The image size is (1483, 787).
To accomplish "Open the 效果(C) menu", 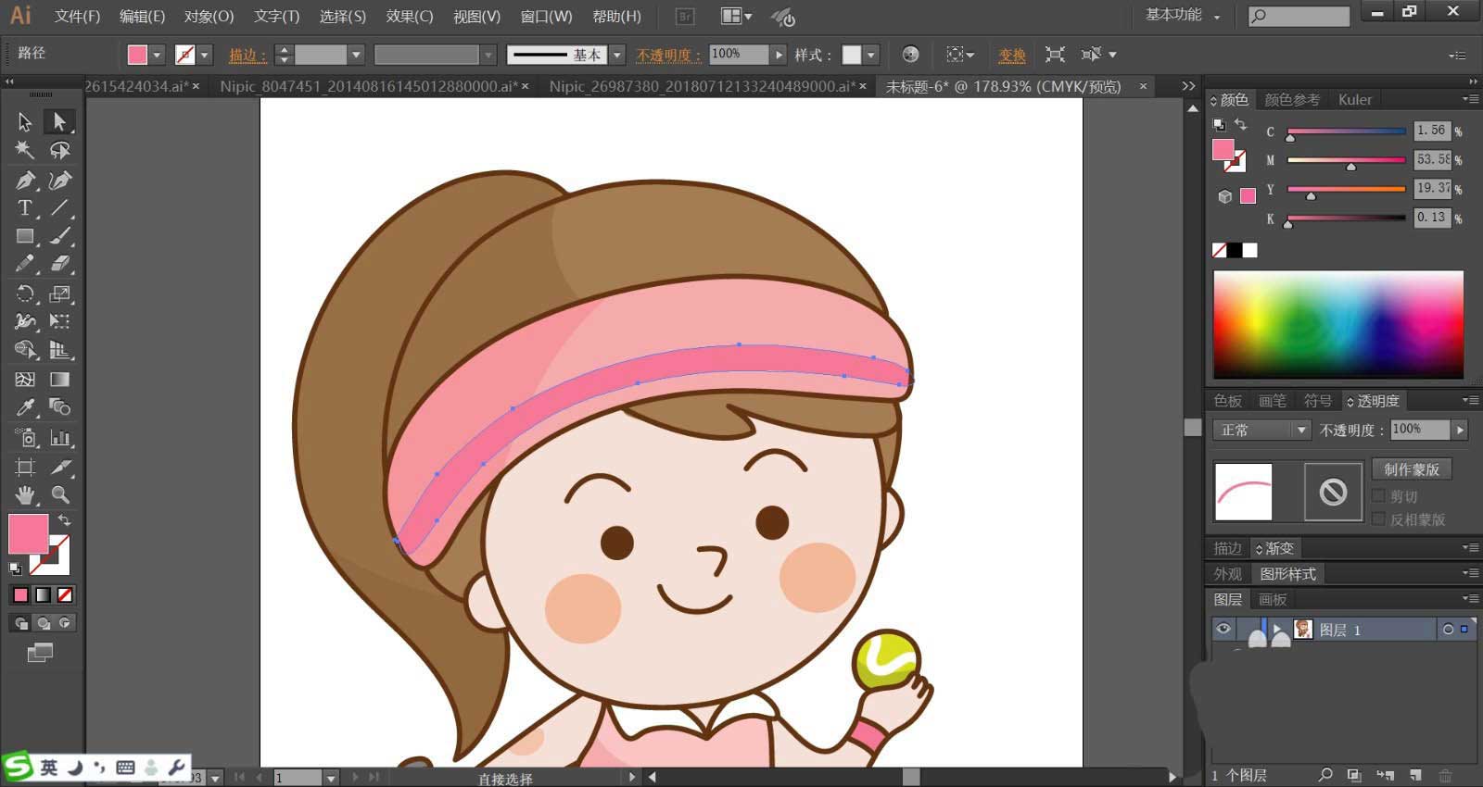I will coord(409,17).
